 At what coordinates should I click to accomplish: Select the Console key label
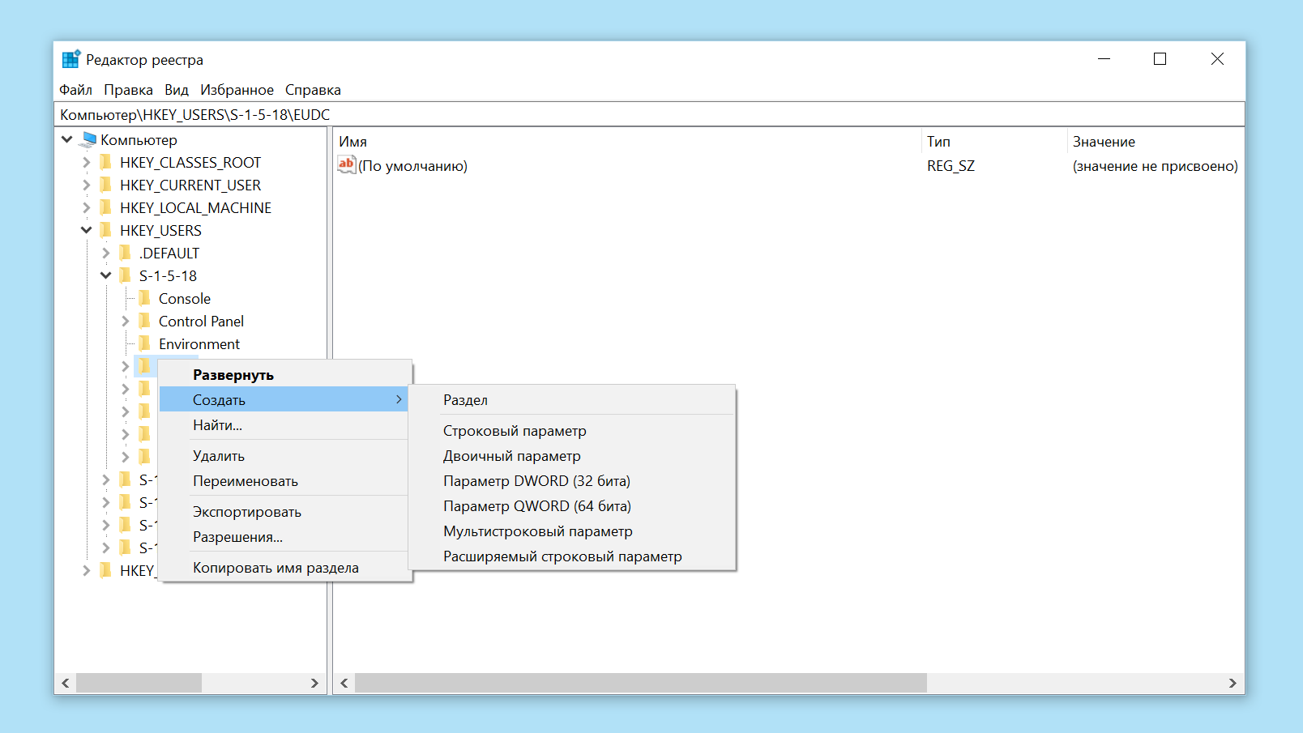pos(185,298)
